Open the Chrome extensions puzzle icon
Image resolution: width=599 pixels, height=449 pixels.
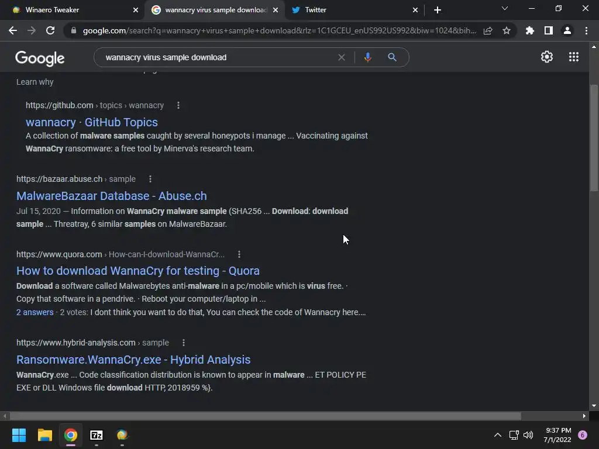(529, 30)
